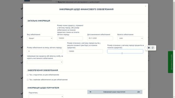Click the end-of-period obligation field containing 0
175x98 pixels.
[x=45, y=51]
